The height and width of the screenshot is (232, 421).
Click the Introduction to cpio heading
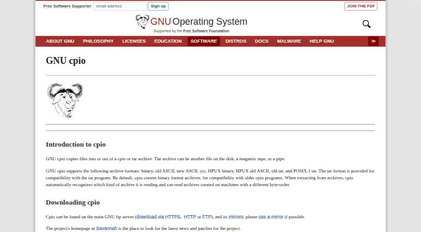76,144
